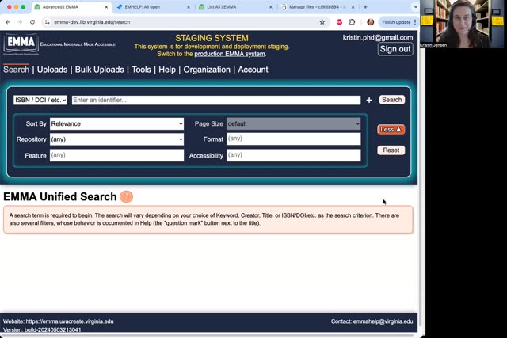Bookmark this page with star icon
The width and height of the screenshot is (507, 338).
coord(322,22)
